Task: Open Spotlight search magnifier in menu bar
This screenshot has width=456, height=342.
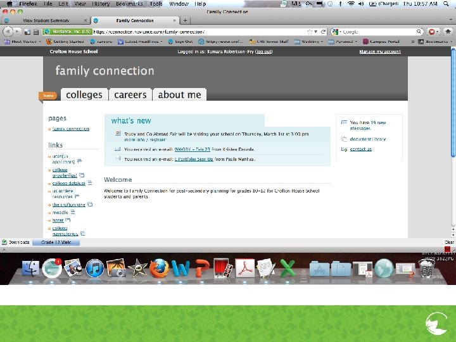Action: 446,4
